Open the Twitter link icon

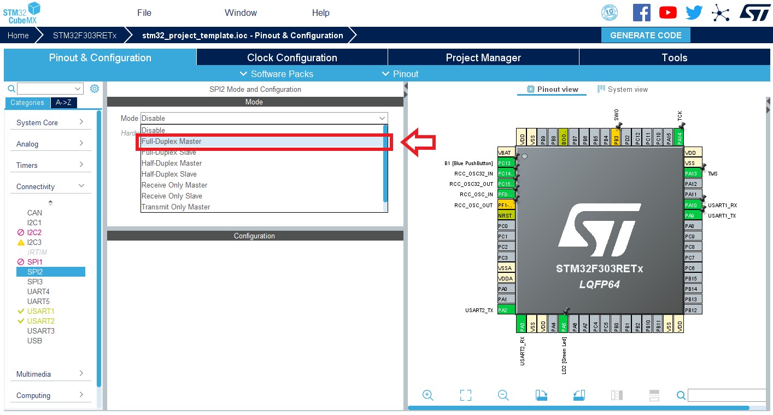coord(694,13)
